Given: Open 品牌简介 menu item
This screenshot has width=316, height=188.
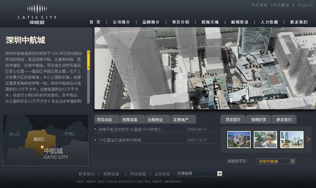Looking at the screenshot, I should click(x=151, y=22).
